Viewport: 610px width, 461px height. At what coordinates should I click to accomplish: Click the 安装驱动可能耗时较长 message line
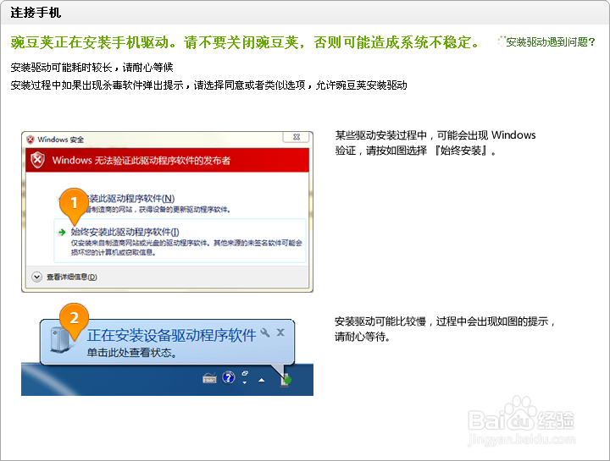(91, 67)
